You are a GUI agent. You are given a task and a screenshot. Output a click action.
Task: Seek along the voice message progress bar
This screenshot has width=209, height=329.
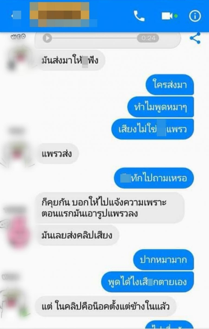tap(94, 38)
